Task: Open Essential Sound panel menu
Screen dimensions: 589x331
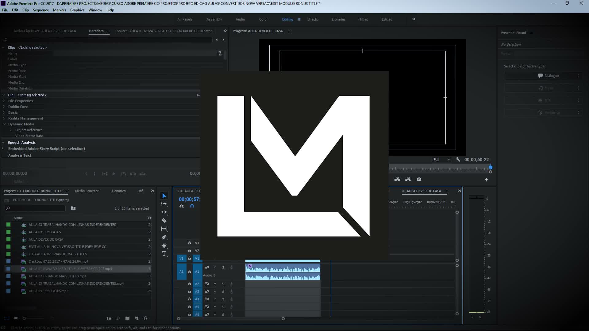Action: [x=531, y=33]
